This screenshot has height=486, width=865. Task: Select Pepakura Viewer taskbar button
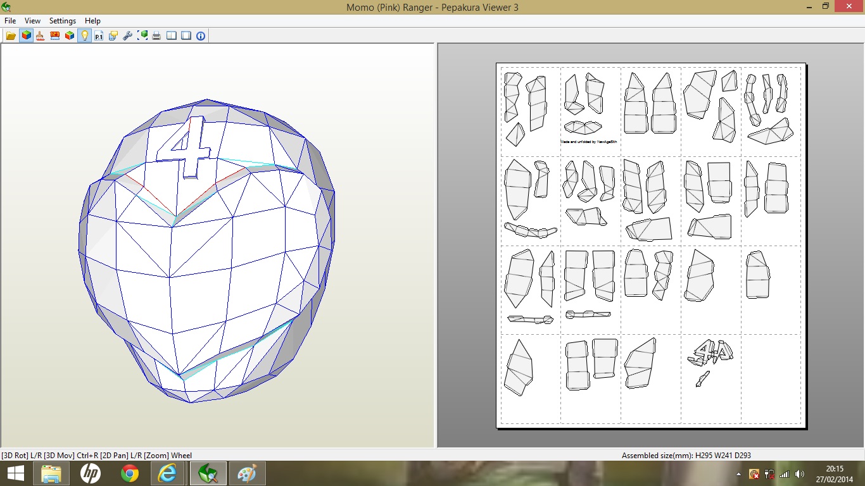[208, 473]
